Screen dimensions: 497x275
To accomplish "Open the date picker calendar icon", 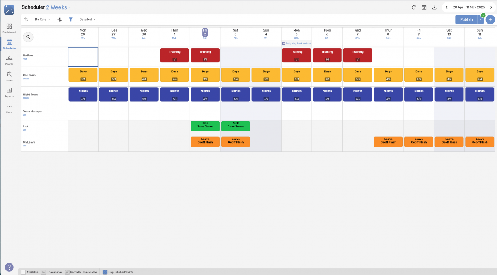I will 424,7.
